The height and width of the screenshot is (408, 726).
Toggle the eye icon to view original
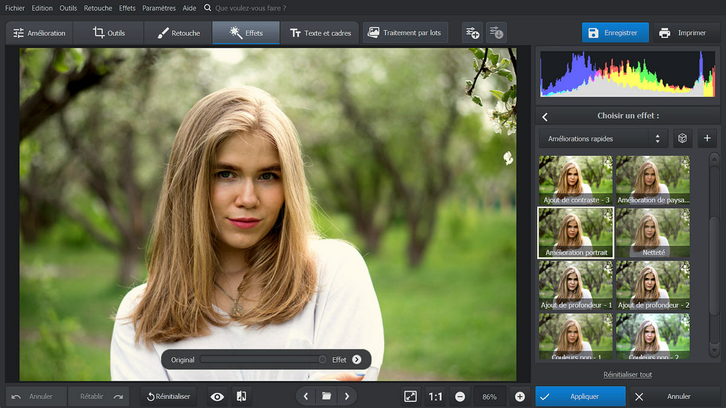[x=217, y=397]
